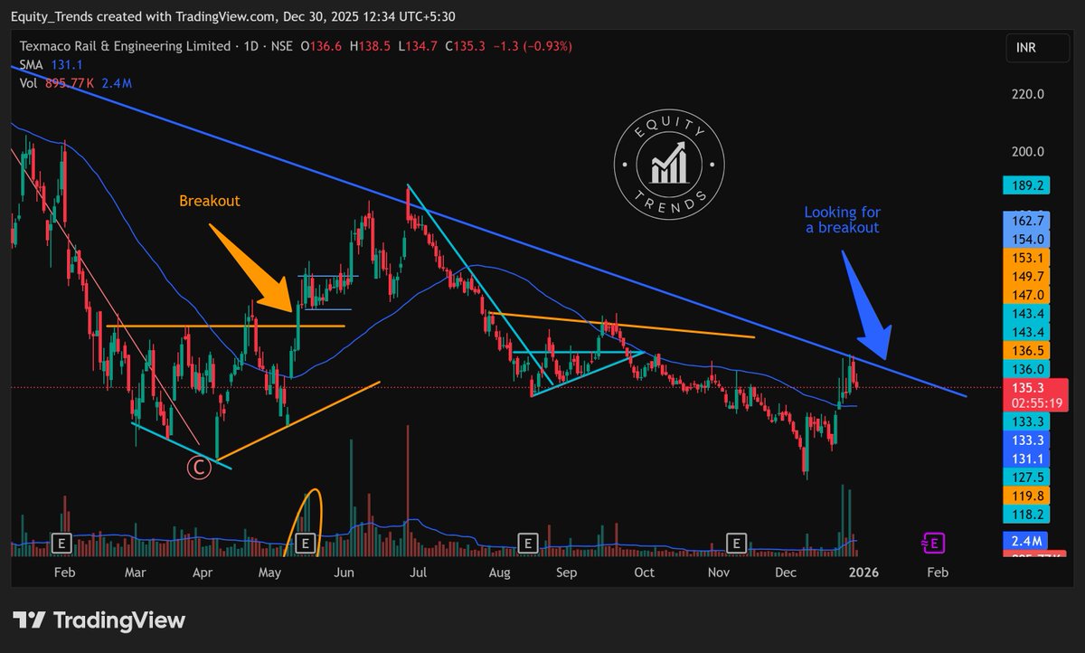Click the 118.2 teal price label

coord(1025,515)
